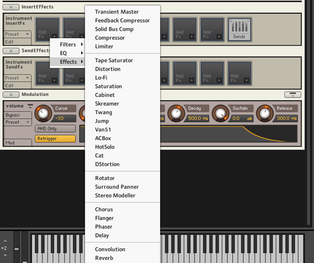Click the plus icon on first SendFx slot

click(x=54, y=80)
